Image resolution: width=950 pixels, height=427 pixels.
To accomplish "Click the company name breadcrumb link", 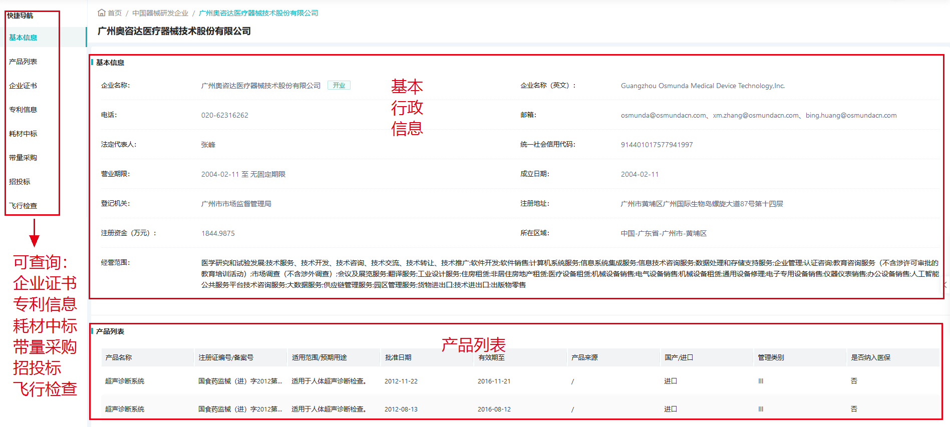I will (x=258, y=13).
